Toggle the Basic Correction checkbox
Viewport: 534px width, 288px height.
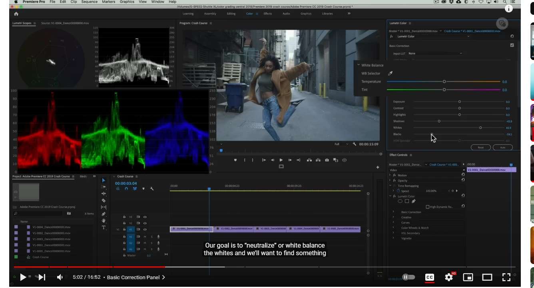pyautogui.click(x=512, y=45)
